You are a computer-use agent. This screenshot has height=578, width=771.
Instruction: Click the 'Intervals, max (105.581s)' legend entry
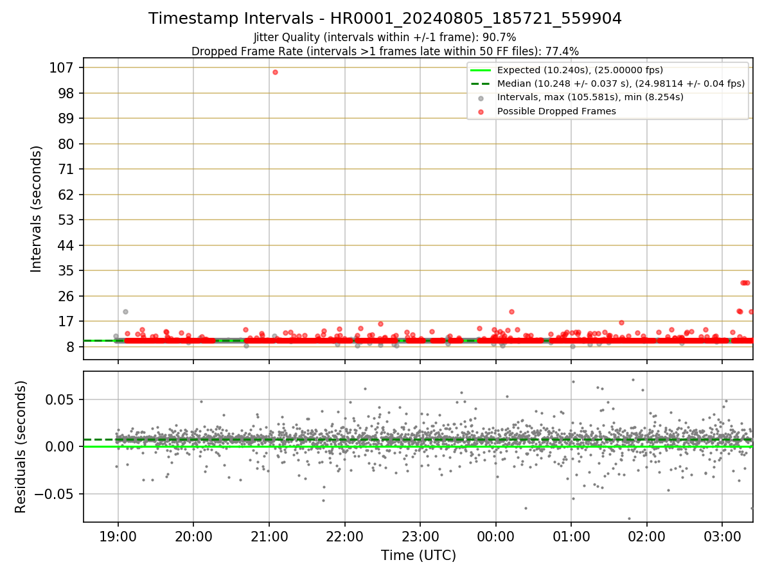click(x=590, y=97)
